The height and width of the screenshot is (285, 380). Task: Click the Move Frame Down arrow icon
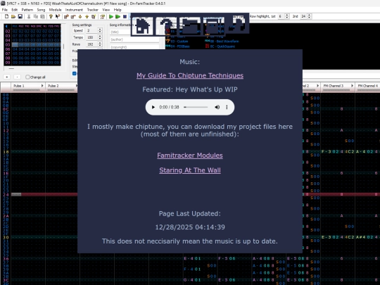click(80, 16)
